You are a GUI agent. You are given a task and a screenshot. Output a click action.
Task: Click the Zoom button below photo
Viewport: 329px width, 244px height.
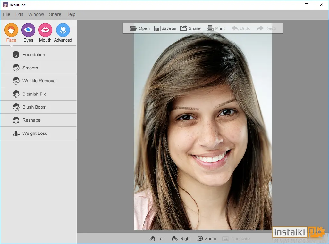coord(207,239)
